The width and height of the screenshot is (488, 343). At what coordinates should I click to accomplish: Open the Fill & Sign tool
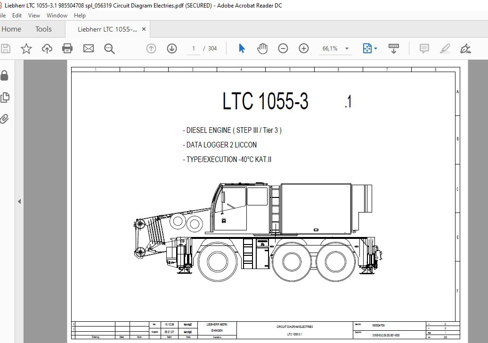click(465, 48)
